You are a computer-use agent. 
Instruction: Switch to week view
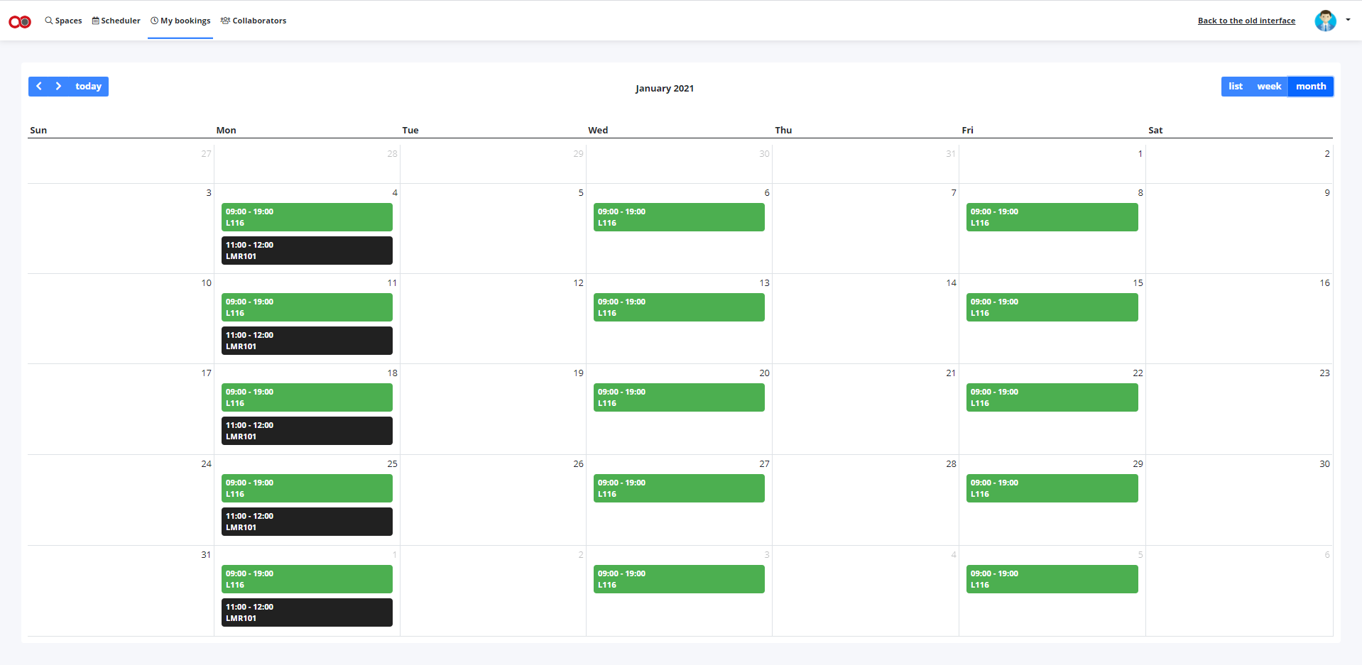1269,87
